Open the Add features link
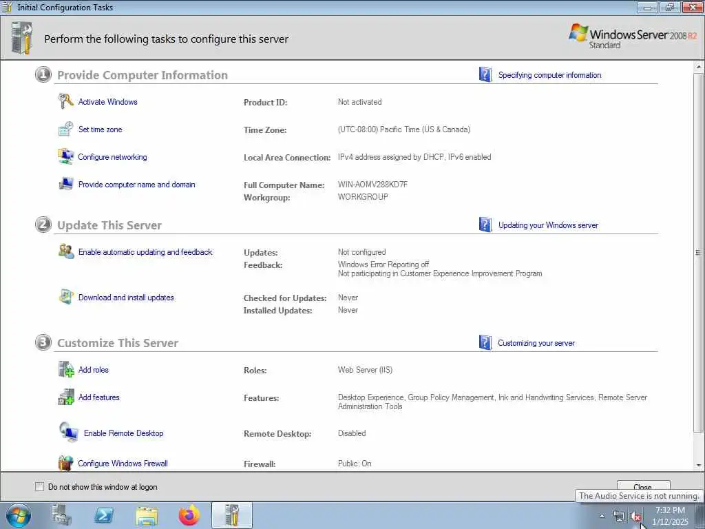Image resolution: width=705 pixels, height=529 pixels. coord(99,397)
